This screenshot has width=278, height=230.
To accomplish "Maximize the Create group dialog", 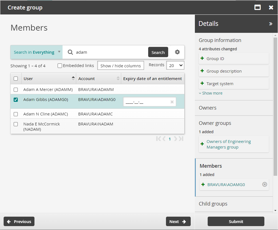I will pyautogui.click(x=258, y=8).
